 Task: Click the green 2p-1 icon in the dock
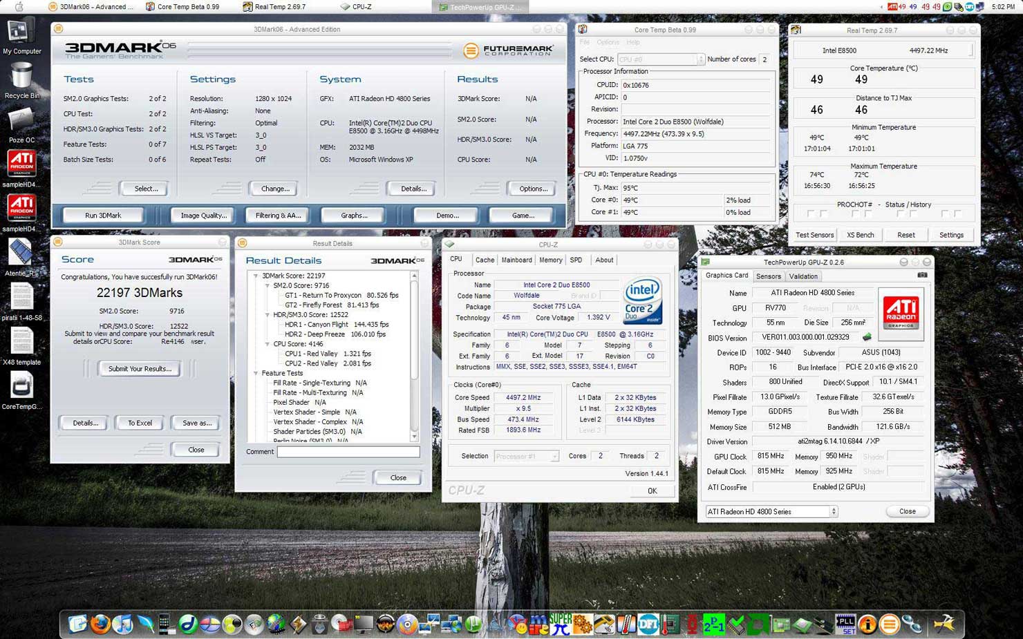coord(713,624)
